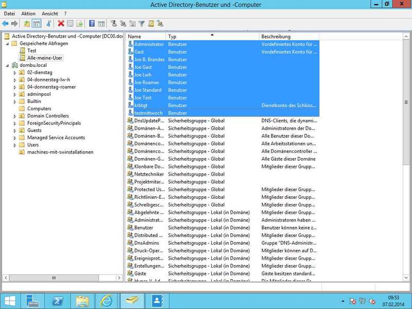This screenshot has height=309, width=412.
Task: Select the Joe Roamer user entry
Action: point(146,82)
